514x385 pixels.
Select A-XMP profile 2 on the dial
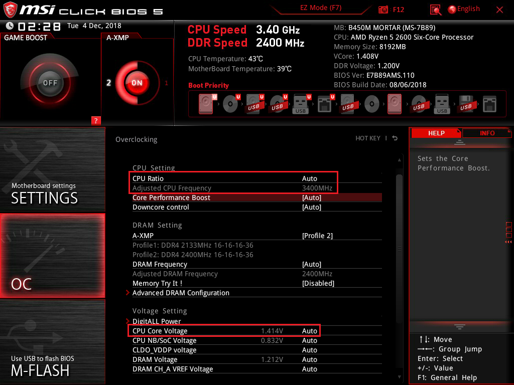coord(108,83)
